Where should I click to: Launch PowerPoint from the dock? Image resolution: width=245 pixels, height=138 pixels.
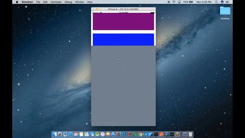(x=129, y=134)
